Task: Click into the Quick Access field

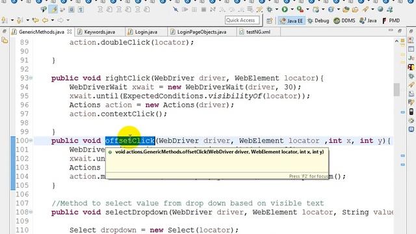Action: (x=242, y=20)
